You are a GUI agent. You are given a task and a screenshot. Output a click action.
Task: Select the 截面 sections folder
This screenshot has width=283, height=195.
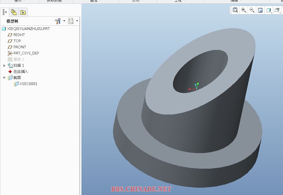pos(14,77)
